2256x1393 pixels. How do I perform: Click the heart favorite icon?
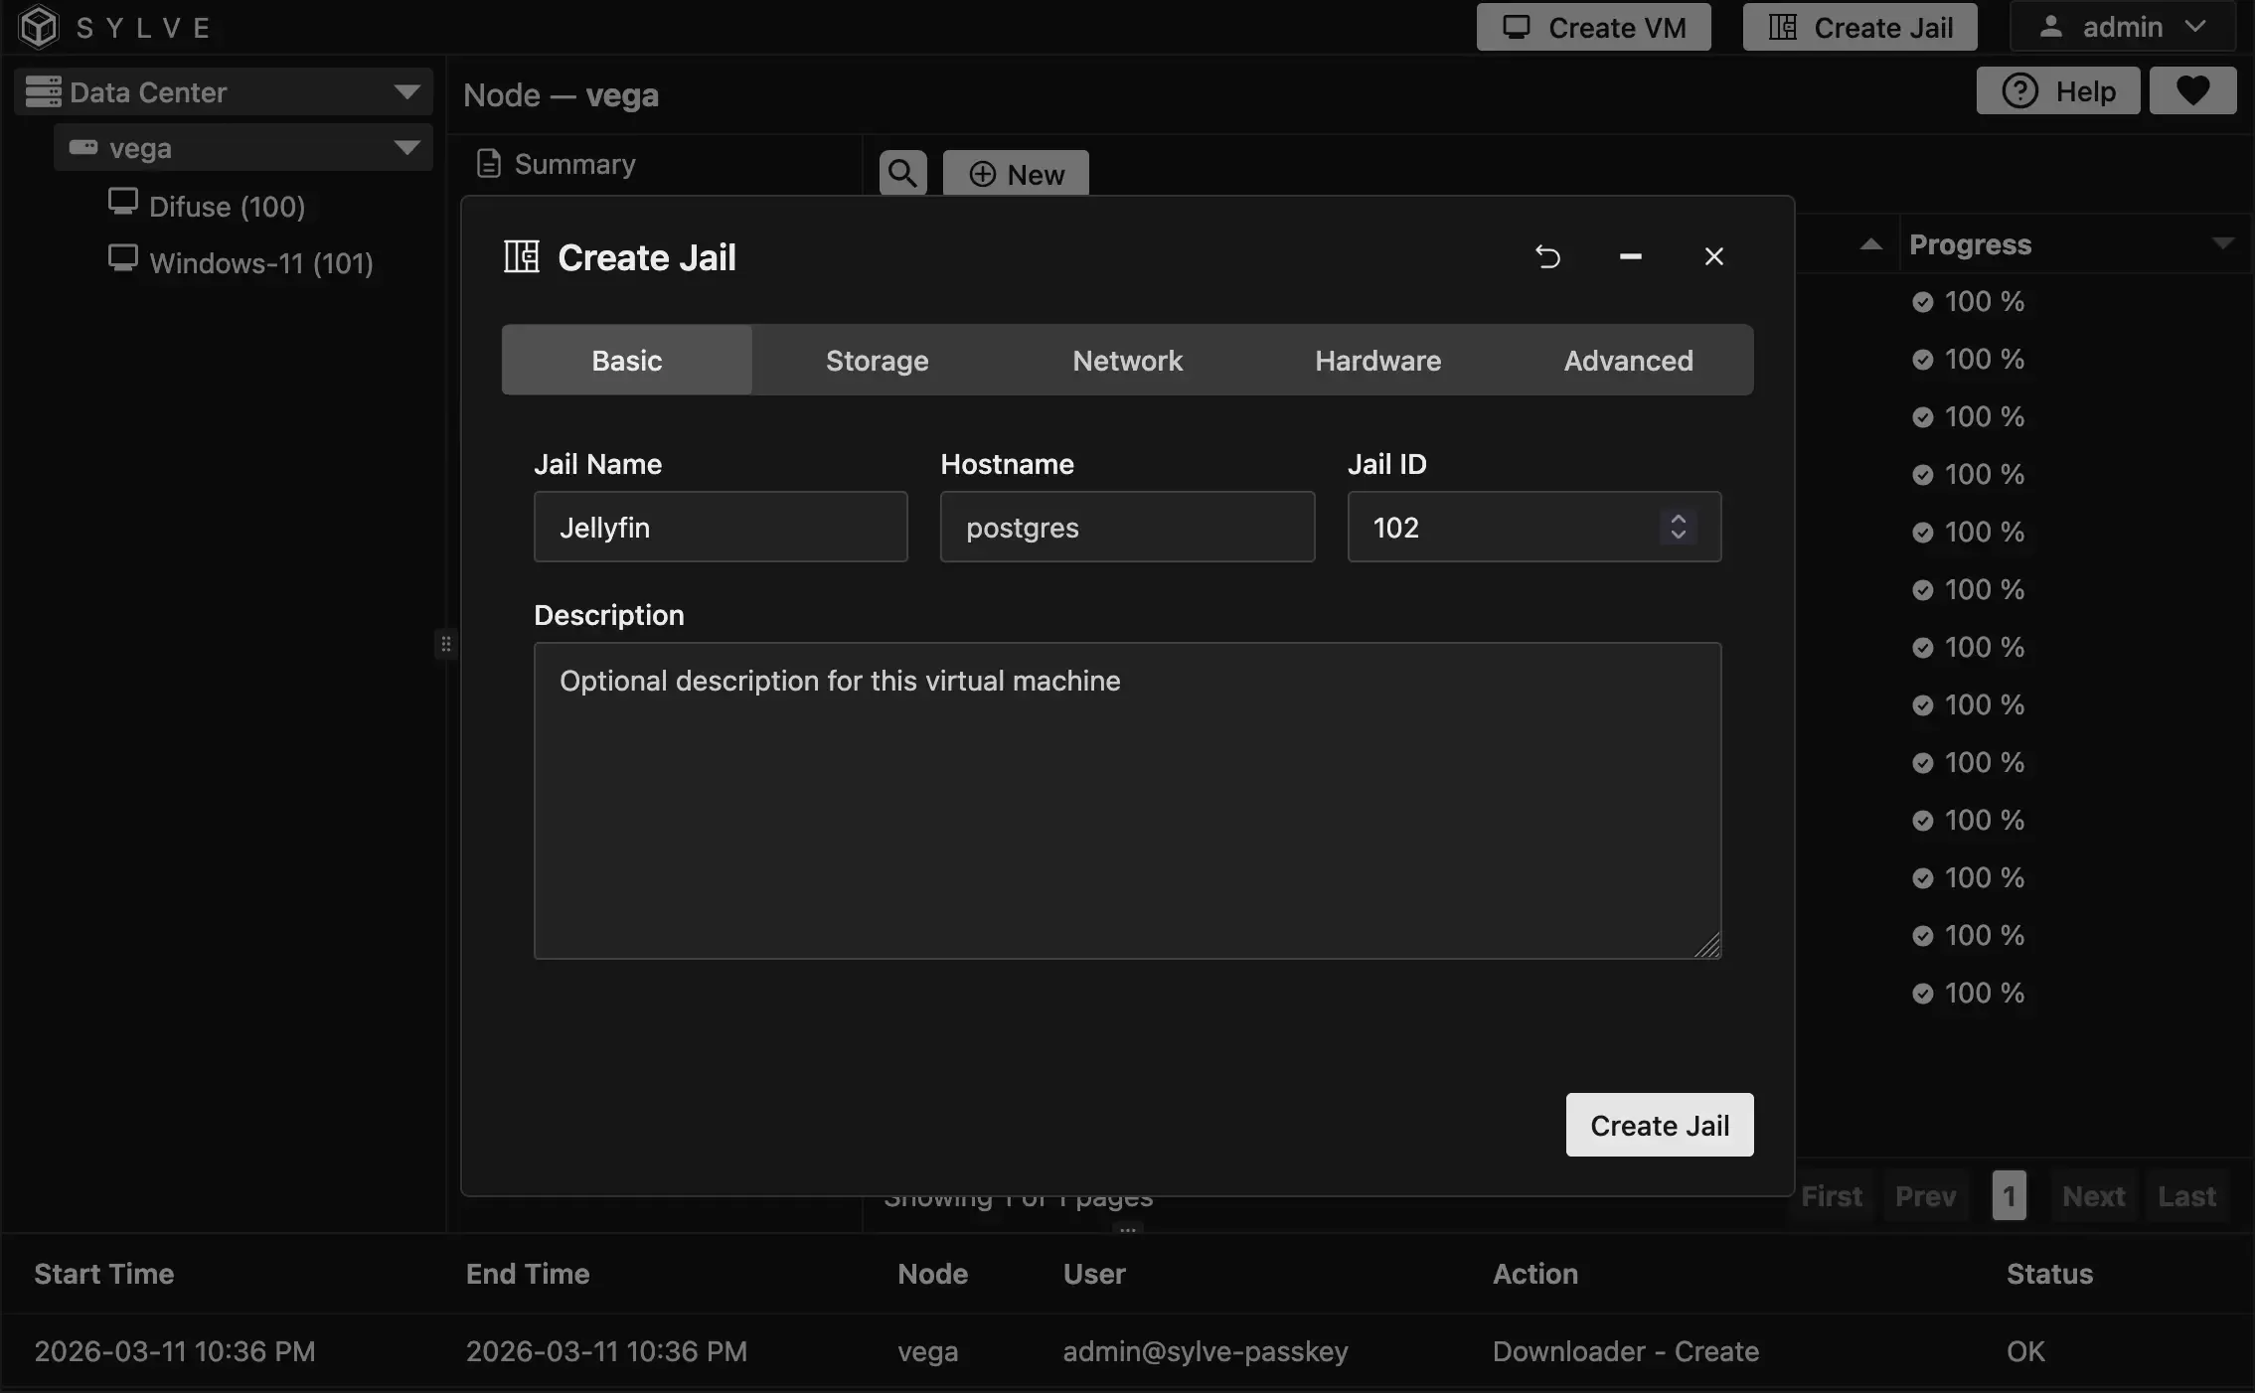click(x=2192, y=90)
